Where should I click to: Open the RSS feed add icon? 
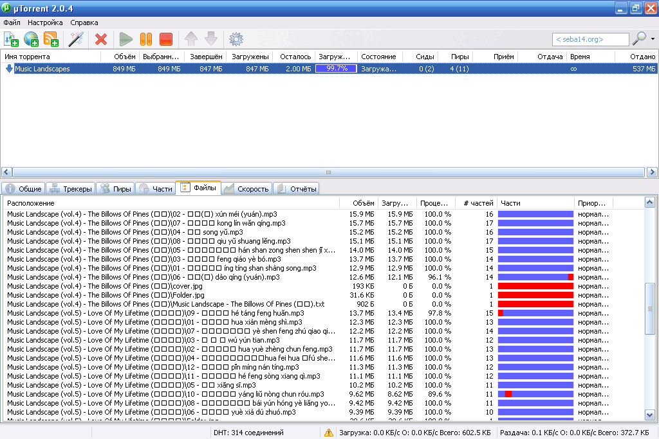51,39
